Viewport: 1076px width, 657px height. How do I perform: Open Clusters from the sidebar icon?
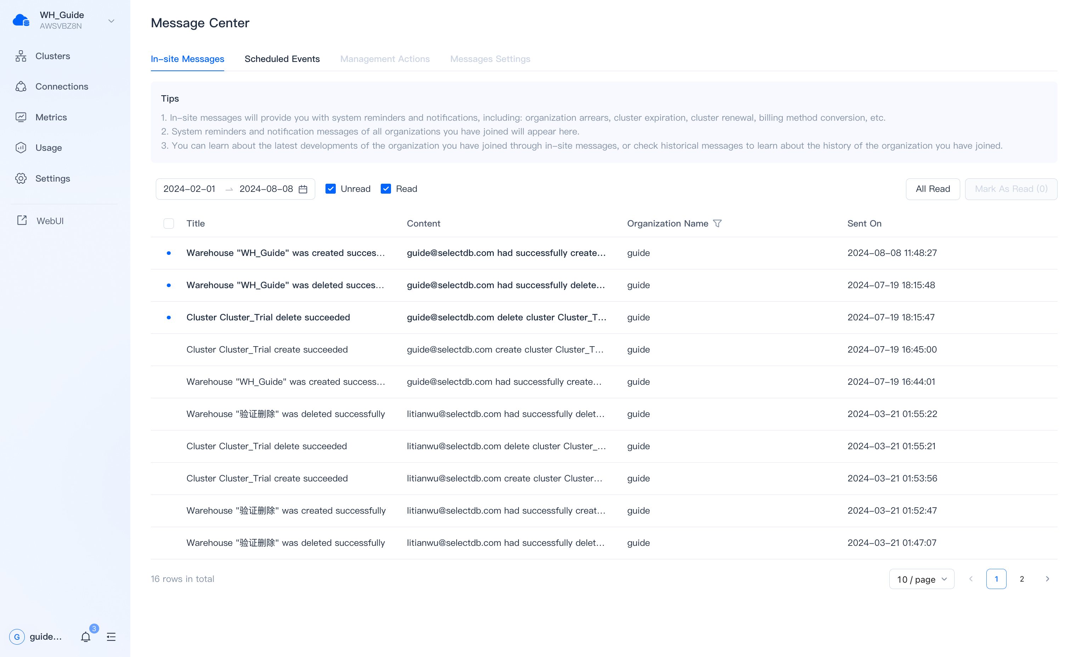(x=21, y=56)
